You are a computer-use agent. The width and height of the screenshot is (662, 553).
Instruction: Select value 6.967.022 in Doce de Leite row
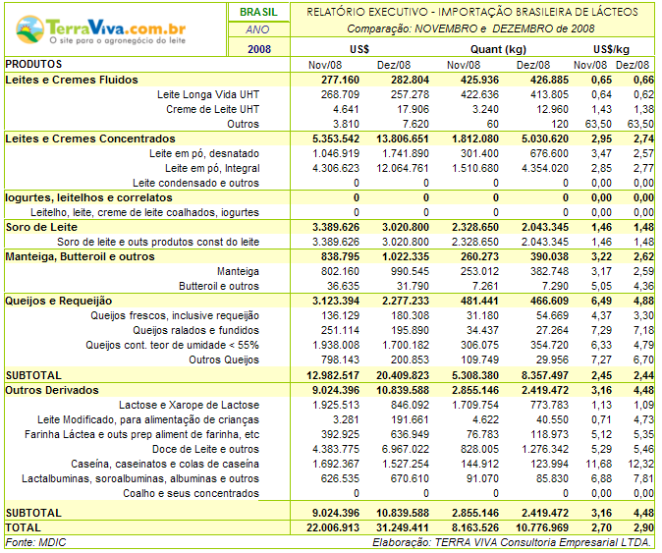(x=405, y=449)
